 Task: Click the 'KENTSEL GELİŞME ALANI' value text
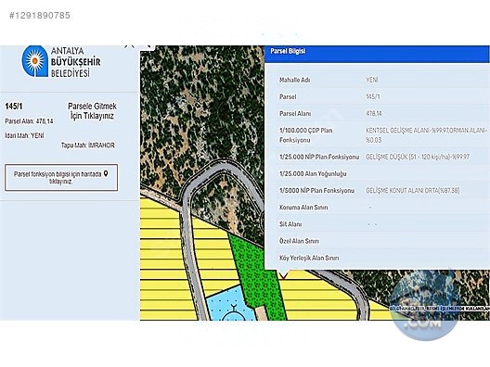(426, 134)
